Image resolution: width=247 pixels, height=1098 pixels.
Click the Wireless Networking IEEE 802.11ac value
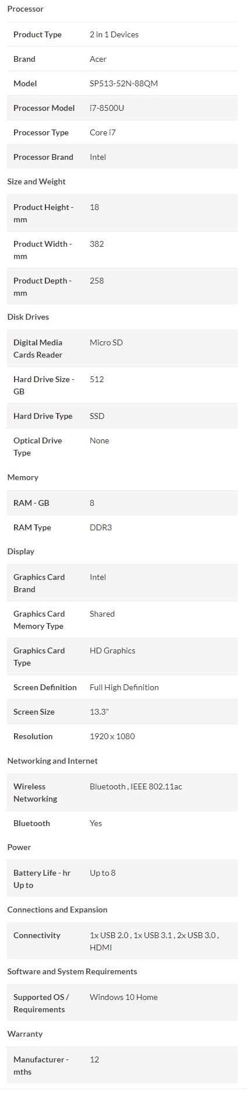(x=156, y=786)
